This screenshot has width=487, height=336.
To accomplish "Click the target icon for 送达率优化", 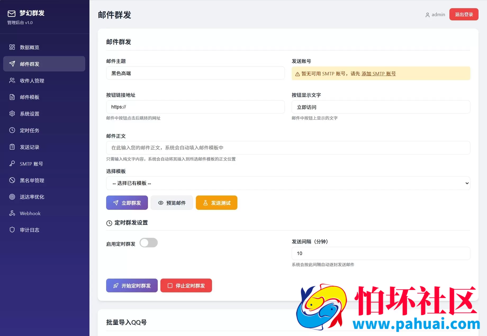I will (x=12, y=197).
